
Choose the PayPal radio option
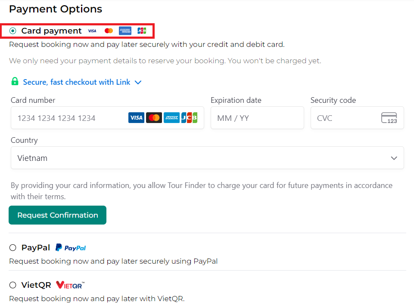tap(13, 248)
